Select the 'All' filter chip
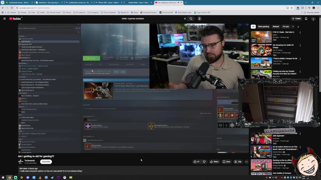This screenshot has width=321, height=180. point(253,26)
